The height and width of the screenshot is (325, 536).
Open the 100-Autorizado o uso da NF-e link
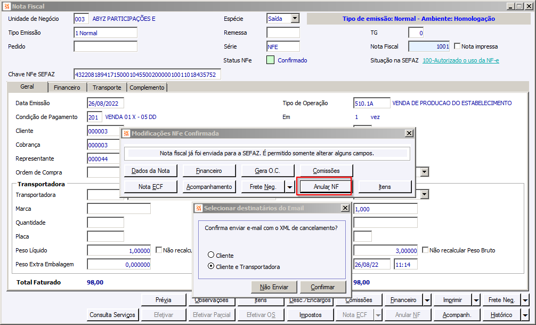pos(461,60)
